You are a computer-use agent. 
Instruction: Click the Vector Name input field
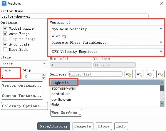coord(75,16)
